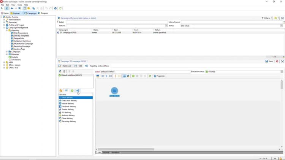Open the Nature dropdown arrow

pyautogui.click(x=166, y=26)
